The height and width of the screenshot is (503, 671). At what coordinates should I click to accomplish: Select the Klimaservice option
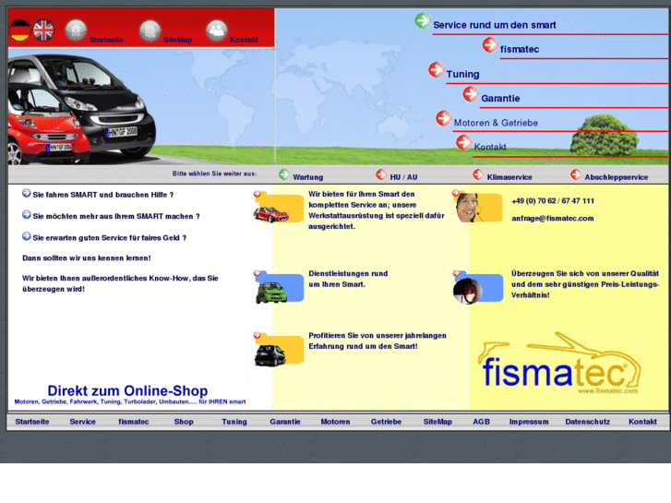(x=509, y=177)
